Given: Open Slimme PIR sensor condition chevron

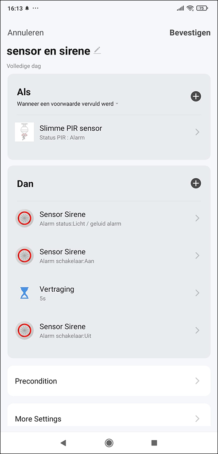Looking at the screenshot, I should click(x=197, y=132).
